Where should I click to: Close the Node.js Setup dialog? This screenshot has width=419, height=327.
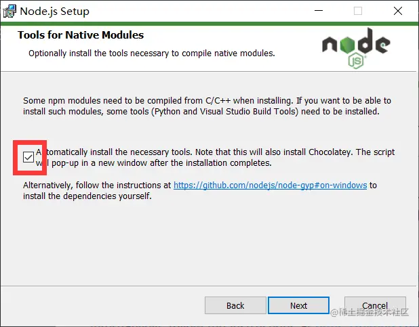[398, 11]
